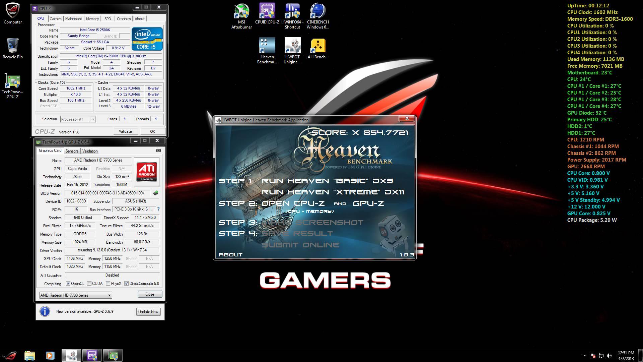
Task: Switch to Caches tab in CPU-Z
Action: pyautogui.click(x=56, y=19)
